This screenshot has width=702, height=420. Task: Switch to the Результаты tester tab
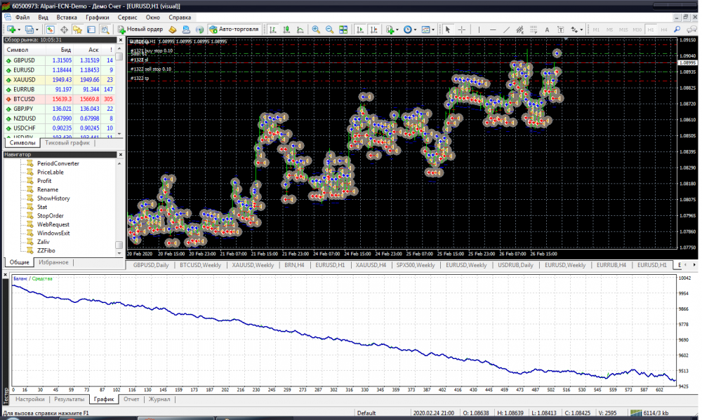(x=69, y=399)
